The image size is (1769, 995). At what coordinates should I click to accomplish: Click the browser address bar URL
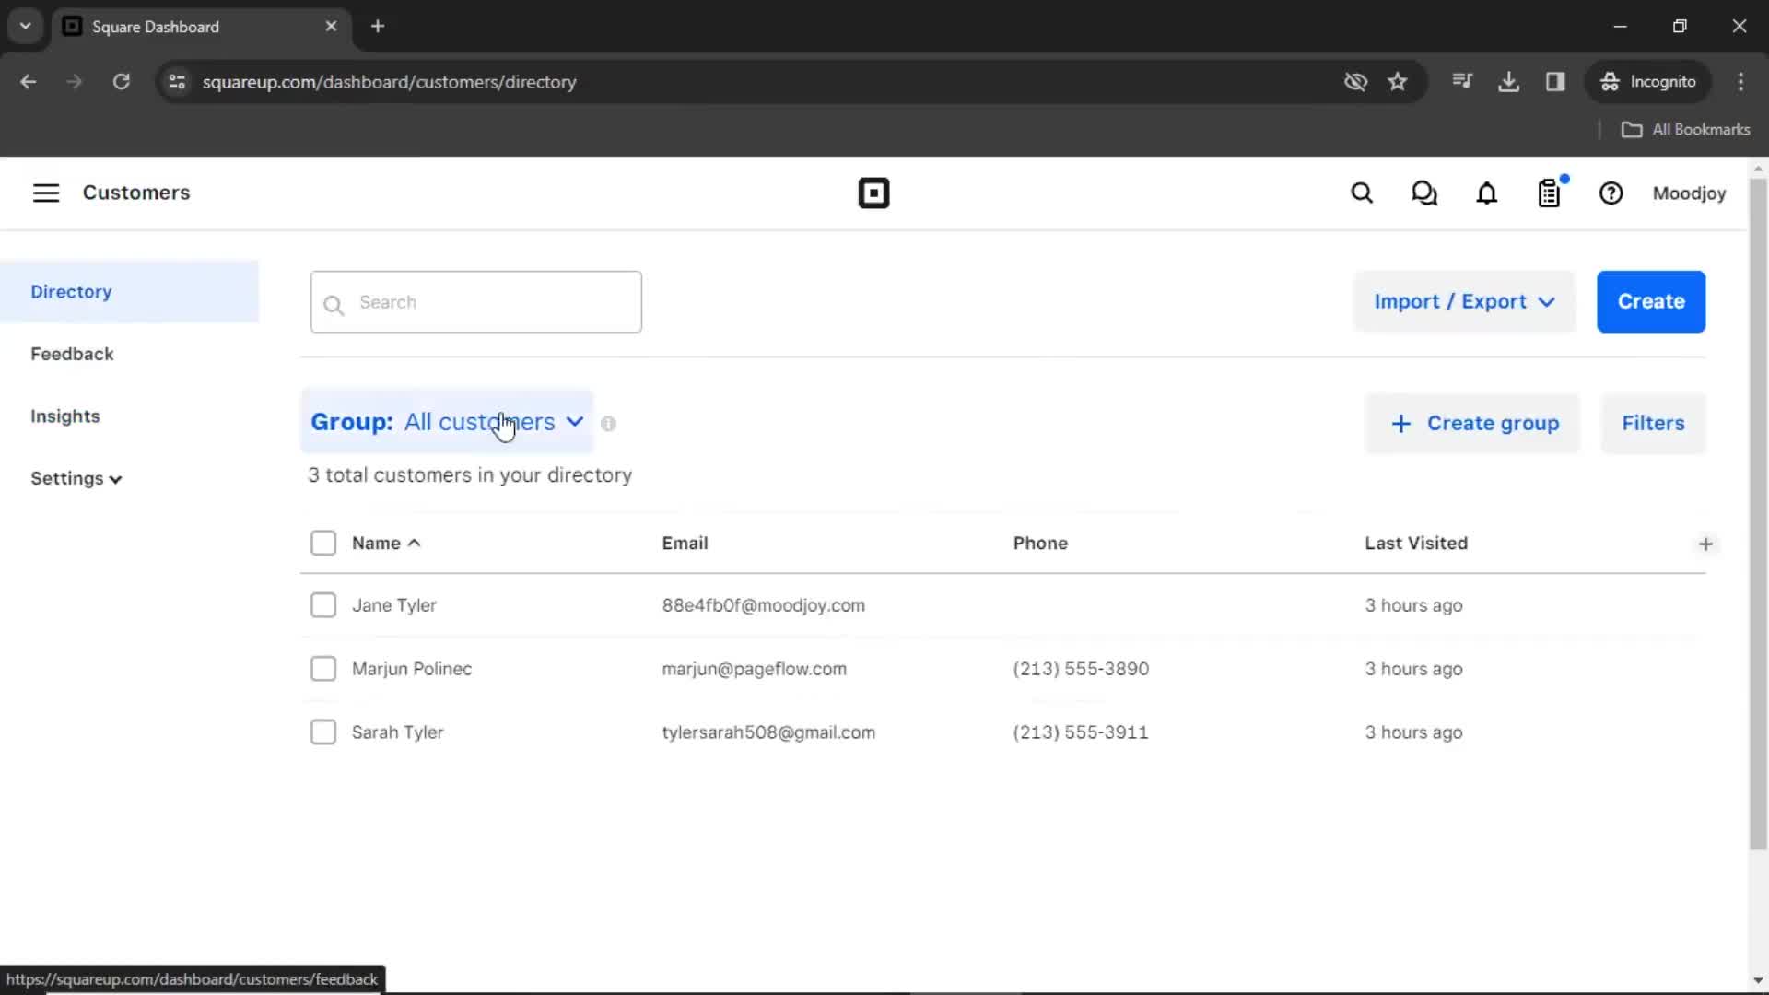pos(389,82)
